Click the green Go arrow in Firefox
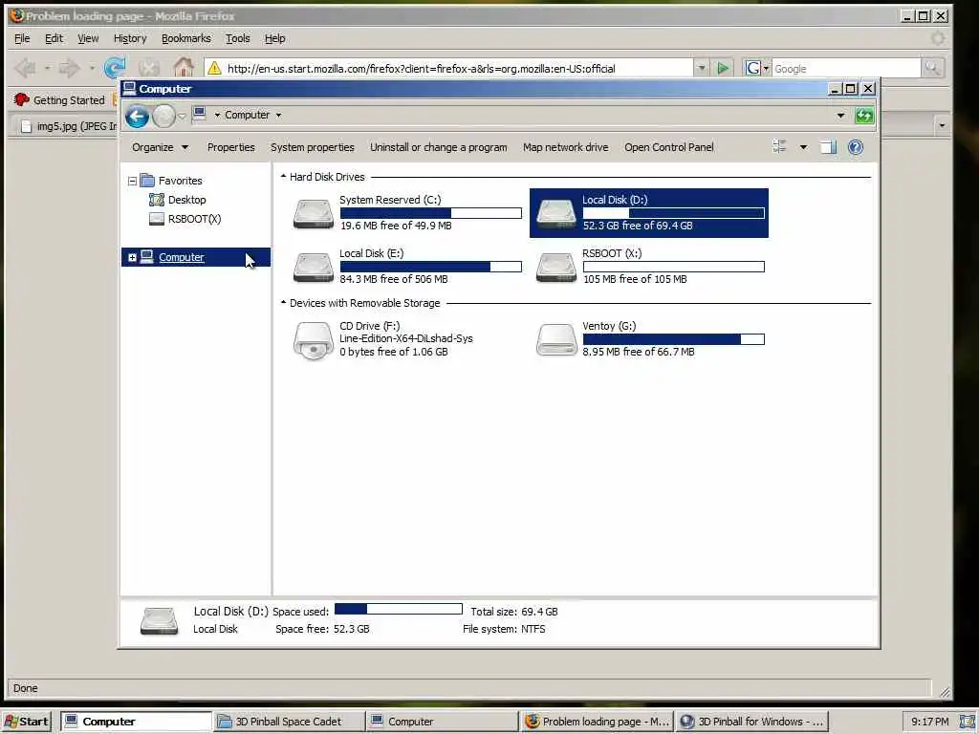Screen dimensions: 979x734 coord(723,68)
